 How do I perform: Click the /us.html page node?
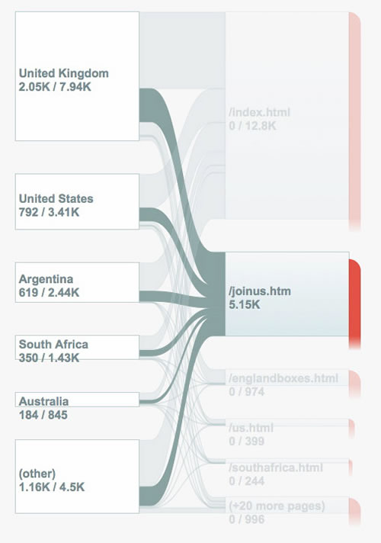[x=287, y=423]
